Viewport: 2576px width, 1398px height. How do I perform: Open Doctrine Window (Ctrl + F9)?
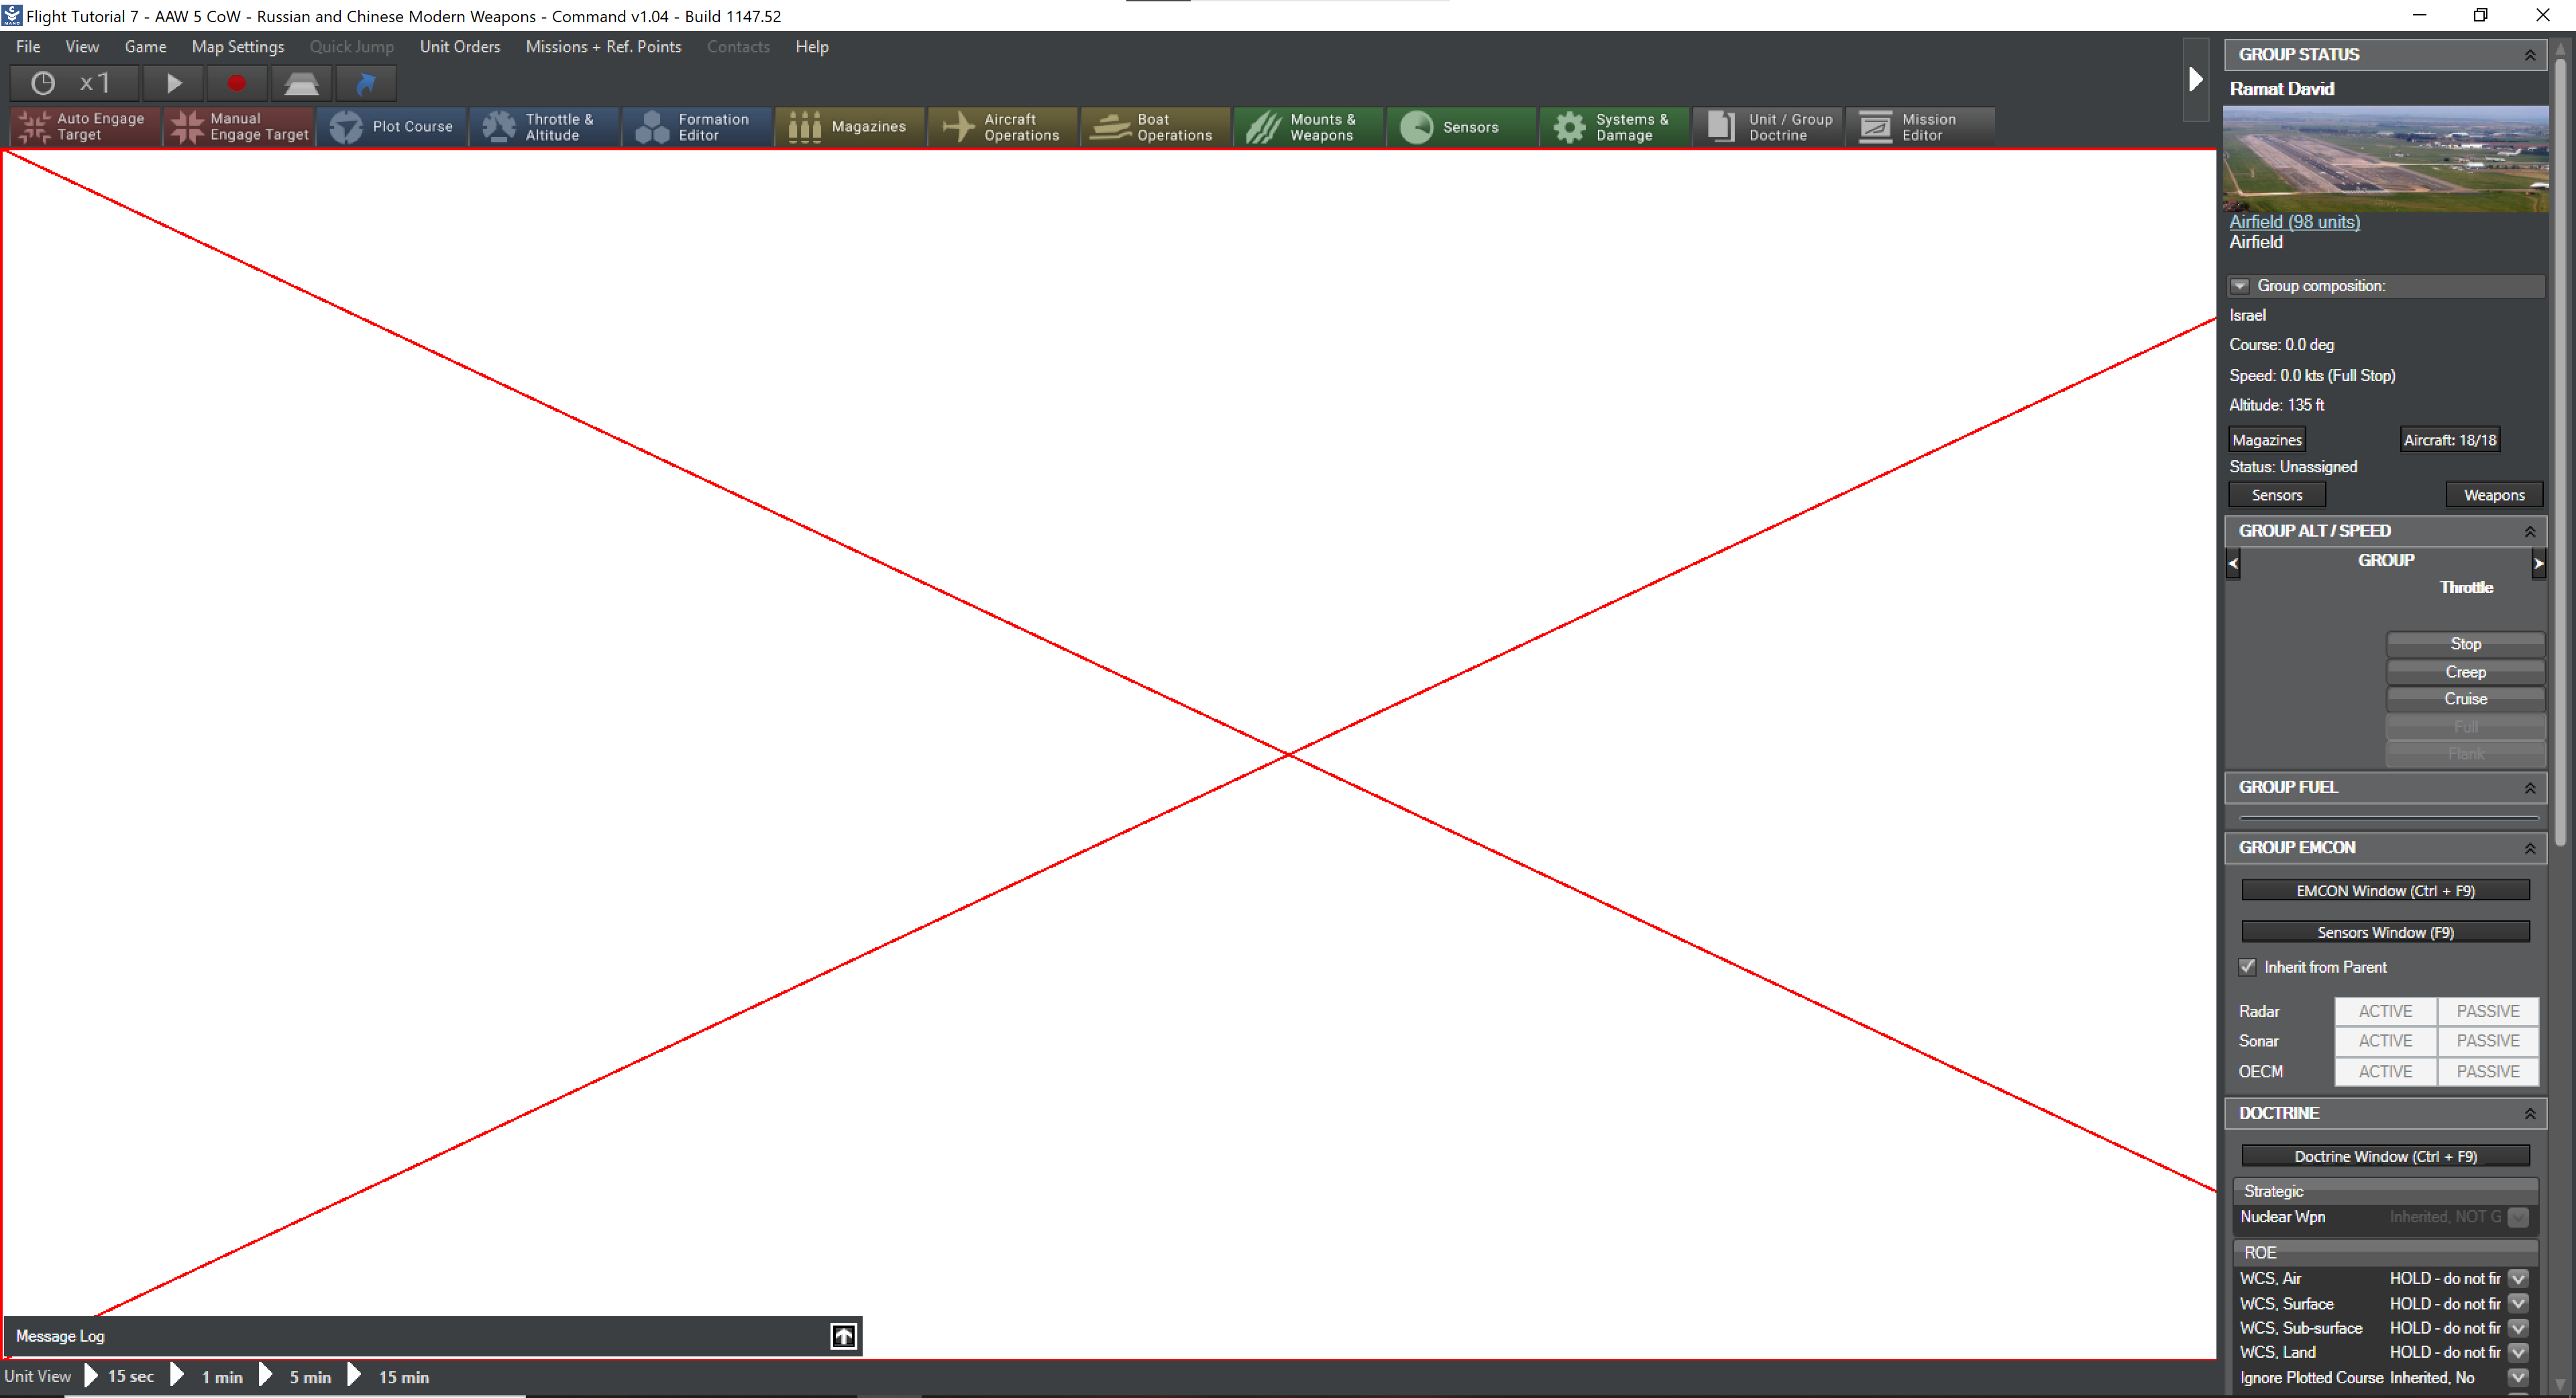(x=2385, y=1156)
